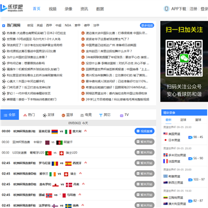The width and height of the screenshot is (208, 208).
Task: Go to the 资讯 nav tab
Action: coord(84,9)
